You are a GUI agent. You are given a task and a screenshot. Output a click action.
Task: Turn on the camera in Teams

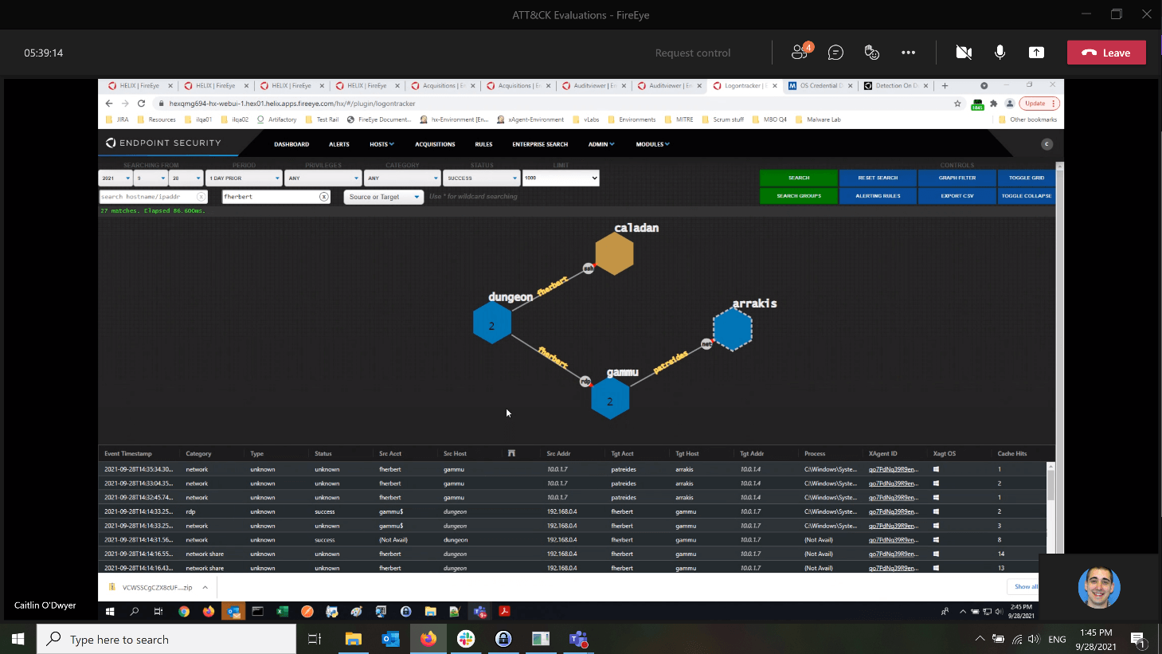point(964,53)
